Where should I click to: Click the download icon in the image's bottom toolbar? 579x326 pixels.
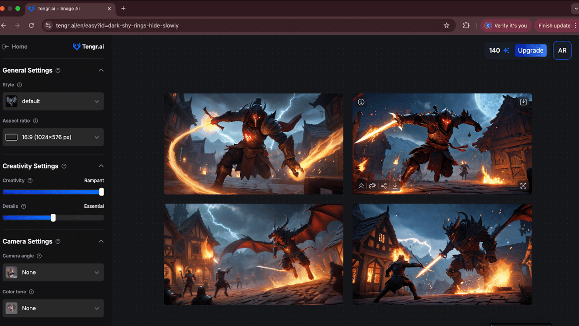coord(395,186)
